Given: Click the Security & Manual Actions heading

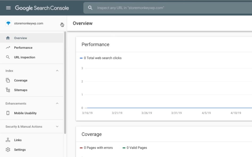Looking at the screenshot, I should 24,127.
